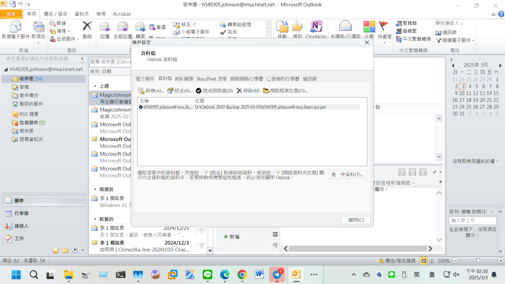Click the zoom slider in status bar
This screenshot has width=505, height=284.
tap(478, 260)
